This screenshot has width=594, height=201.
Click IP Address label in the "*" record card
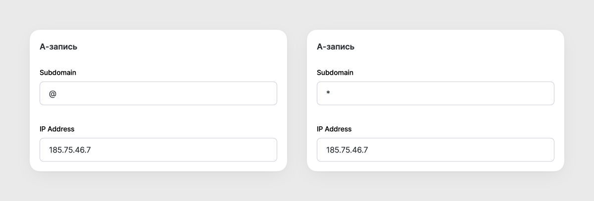[x=334, y=129]
